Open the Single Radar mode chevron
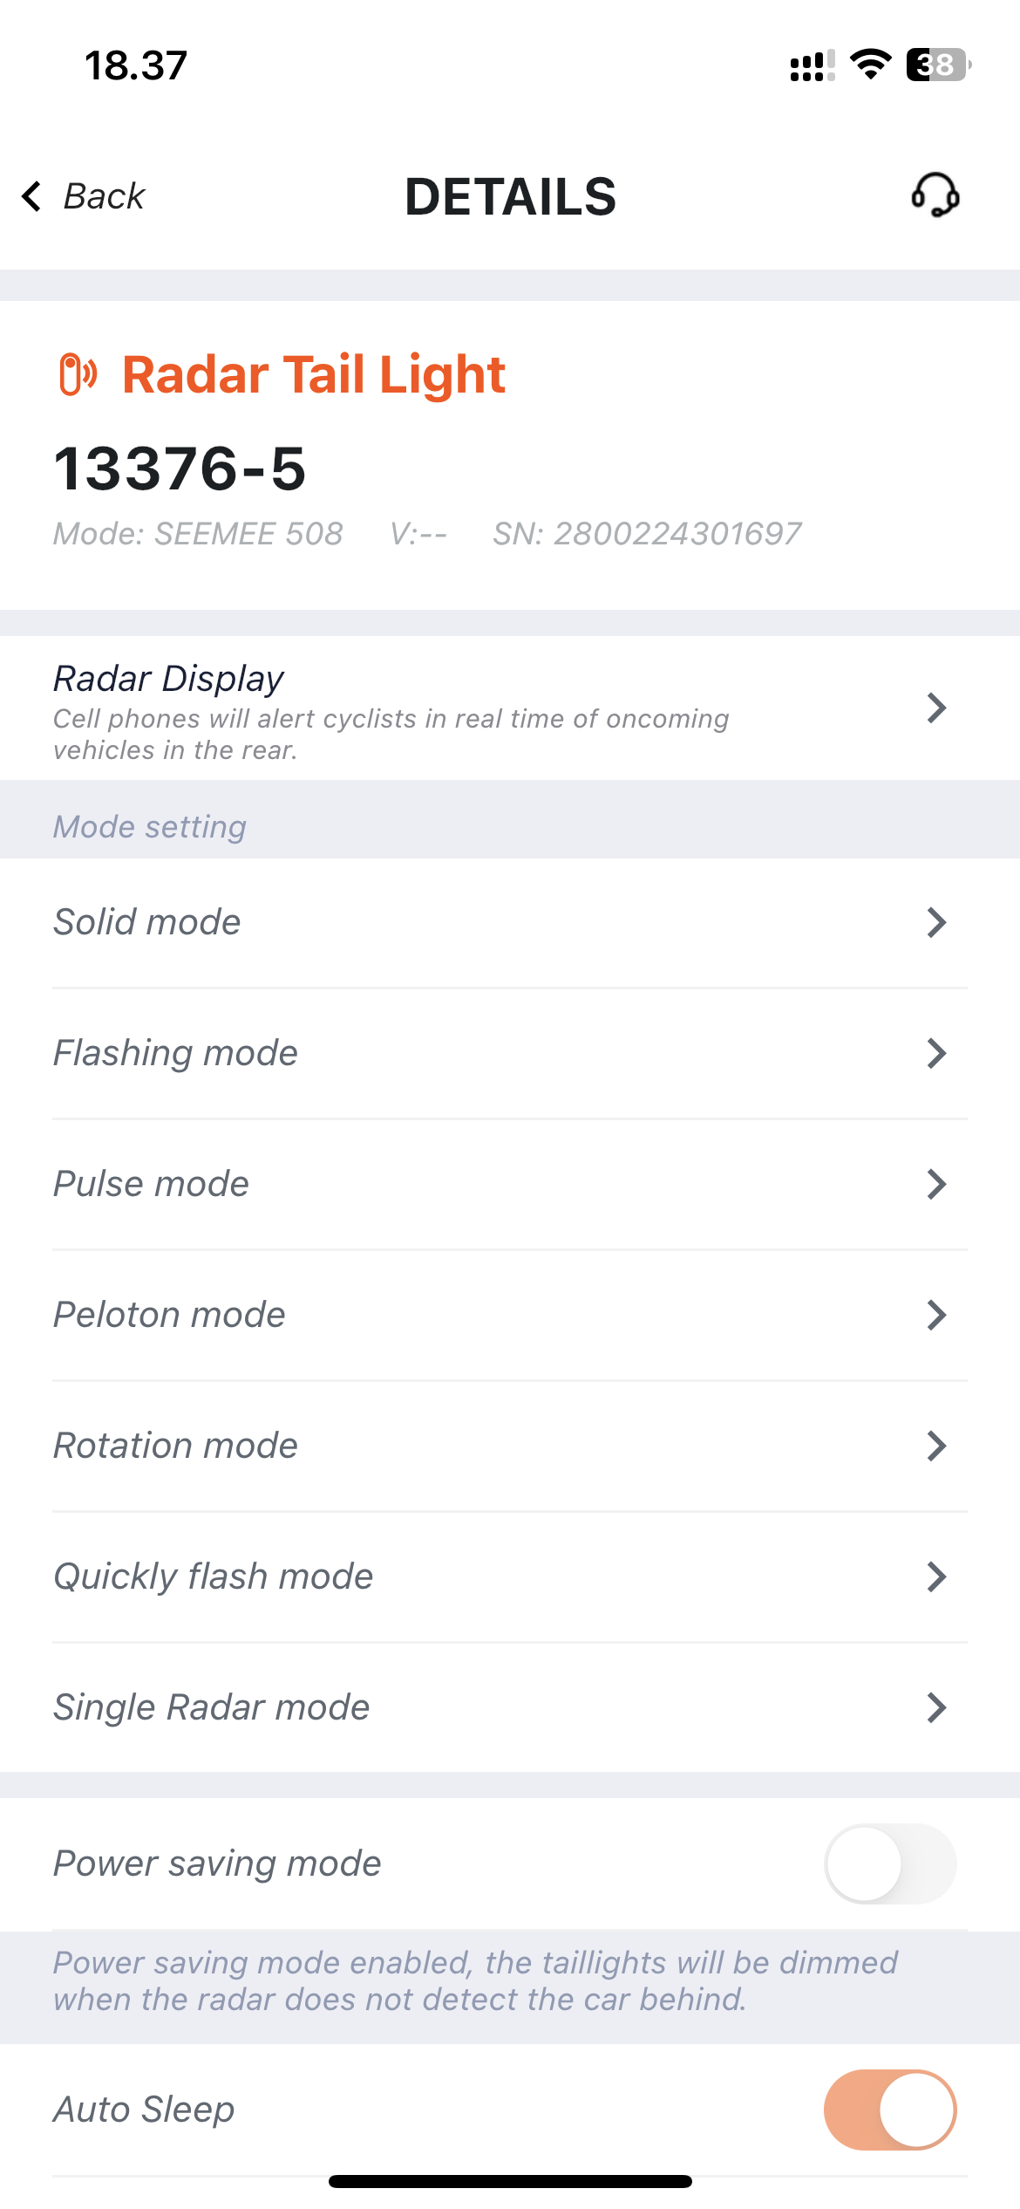Viewport: 1020px width, 2209px height. (x=936, y=1707)
